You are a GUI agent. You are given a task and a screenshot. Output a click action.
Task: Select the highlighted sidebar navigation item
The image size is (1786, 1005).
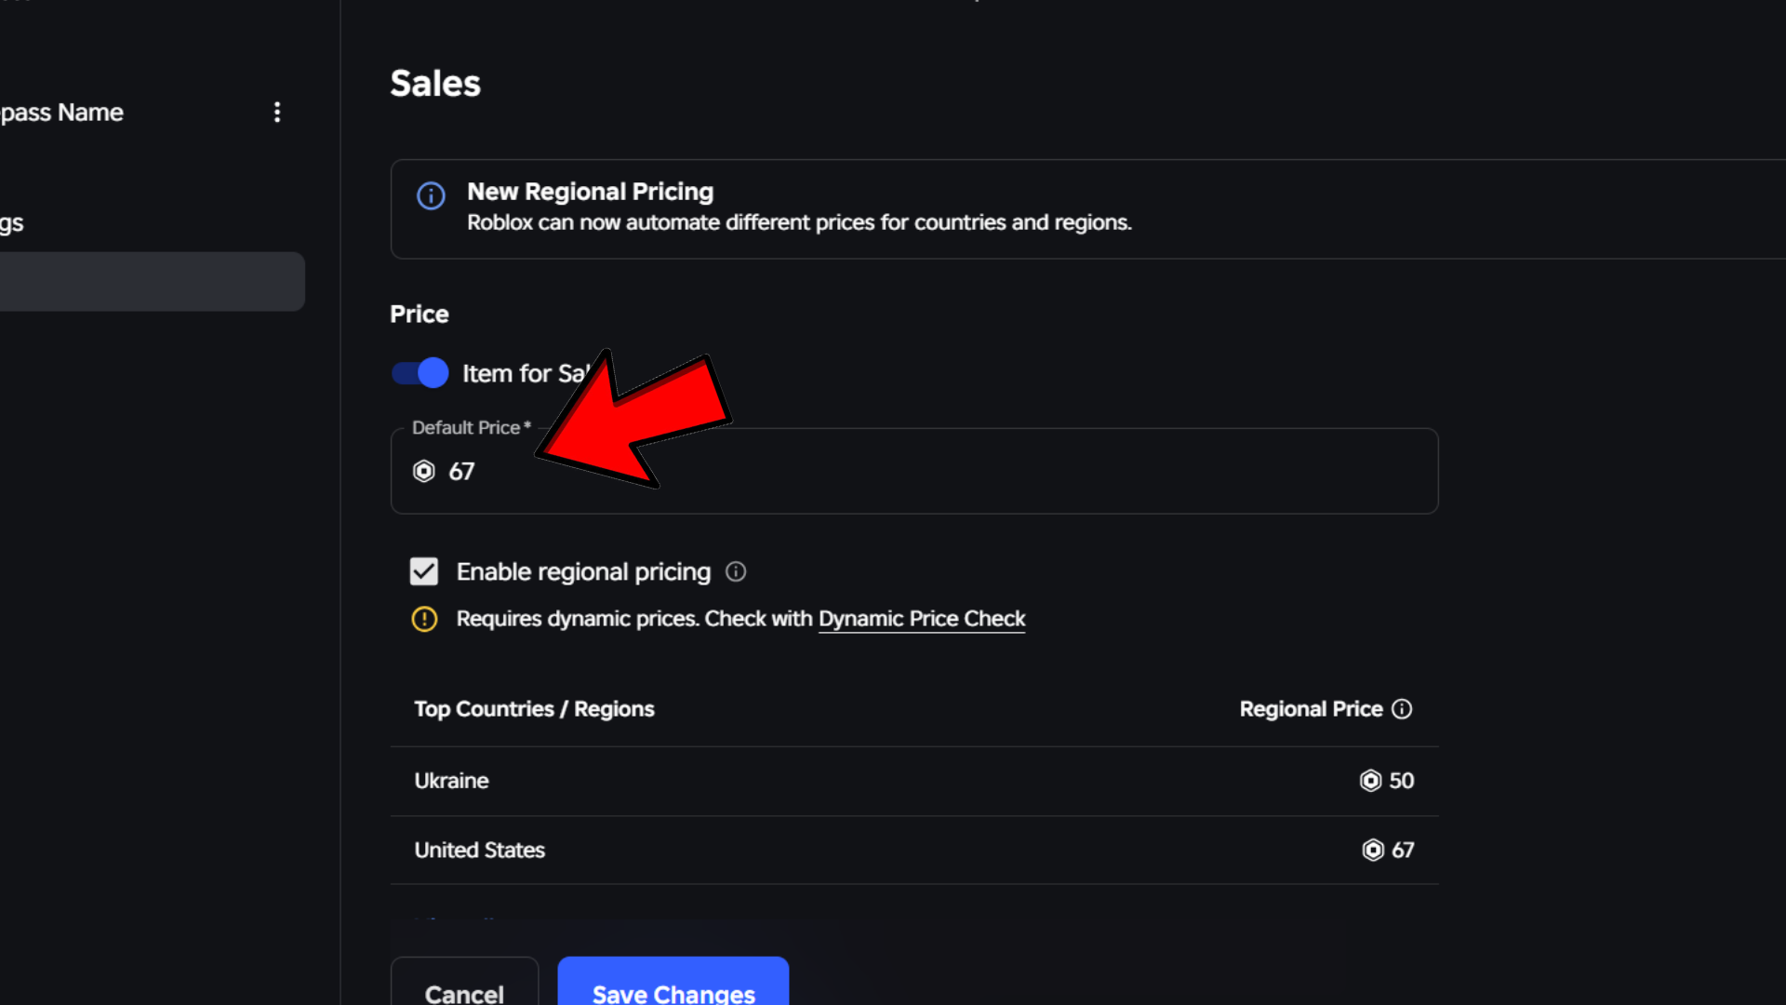coord(149,281)
